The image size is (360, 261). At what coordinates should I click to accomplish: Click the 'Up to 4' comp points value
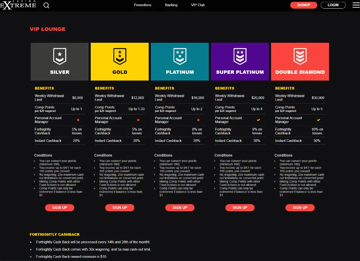point(257,109)
